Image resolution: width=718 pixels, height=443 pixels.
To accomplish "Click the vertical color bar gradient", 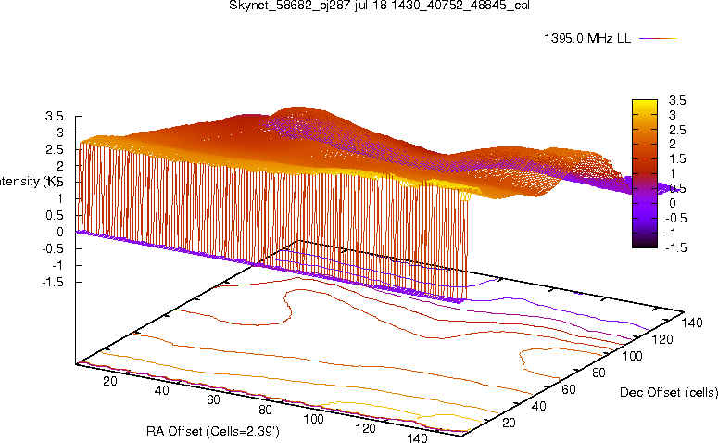I will click(644, 173).
